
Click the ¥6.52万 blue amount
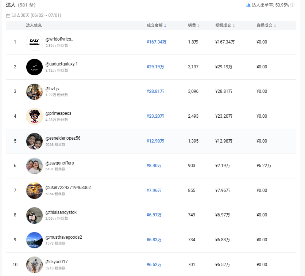154,265
